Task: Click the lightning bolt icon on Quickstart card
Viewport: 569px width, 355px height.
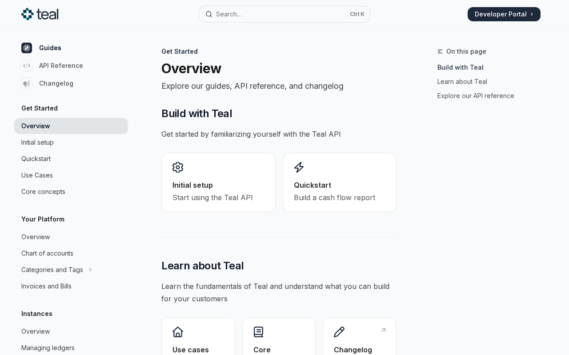Action: tap(299, 167)
